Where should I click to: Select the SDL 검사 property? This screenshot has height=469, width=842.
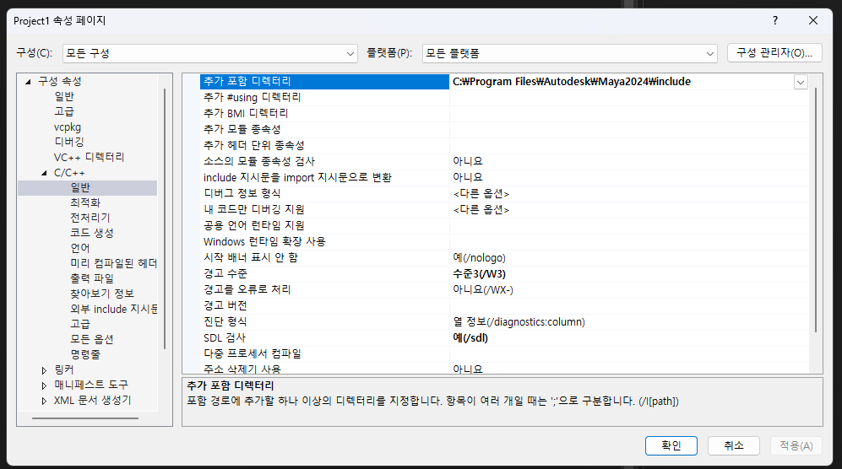coord(324,338)
